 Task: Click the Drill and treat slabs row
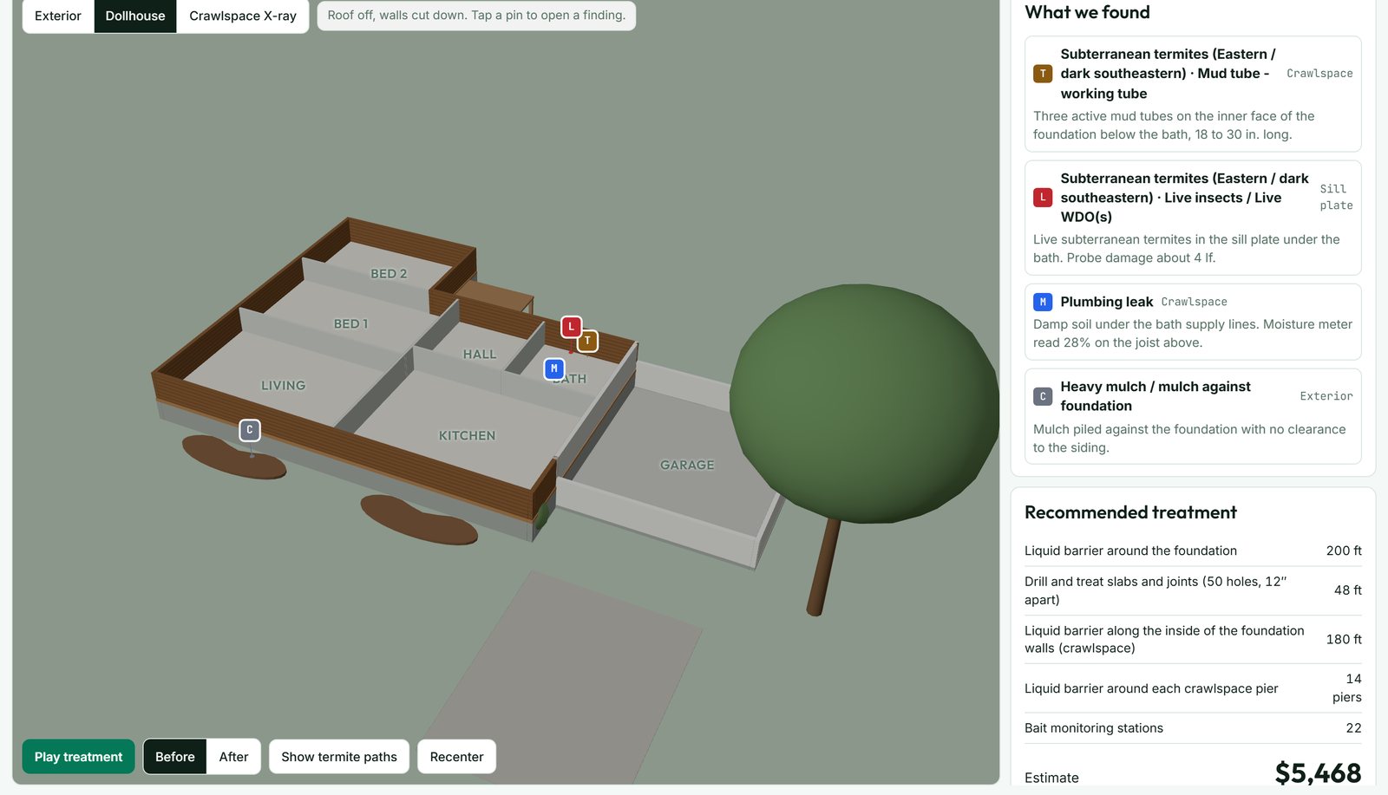1193,590
